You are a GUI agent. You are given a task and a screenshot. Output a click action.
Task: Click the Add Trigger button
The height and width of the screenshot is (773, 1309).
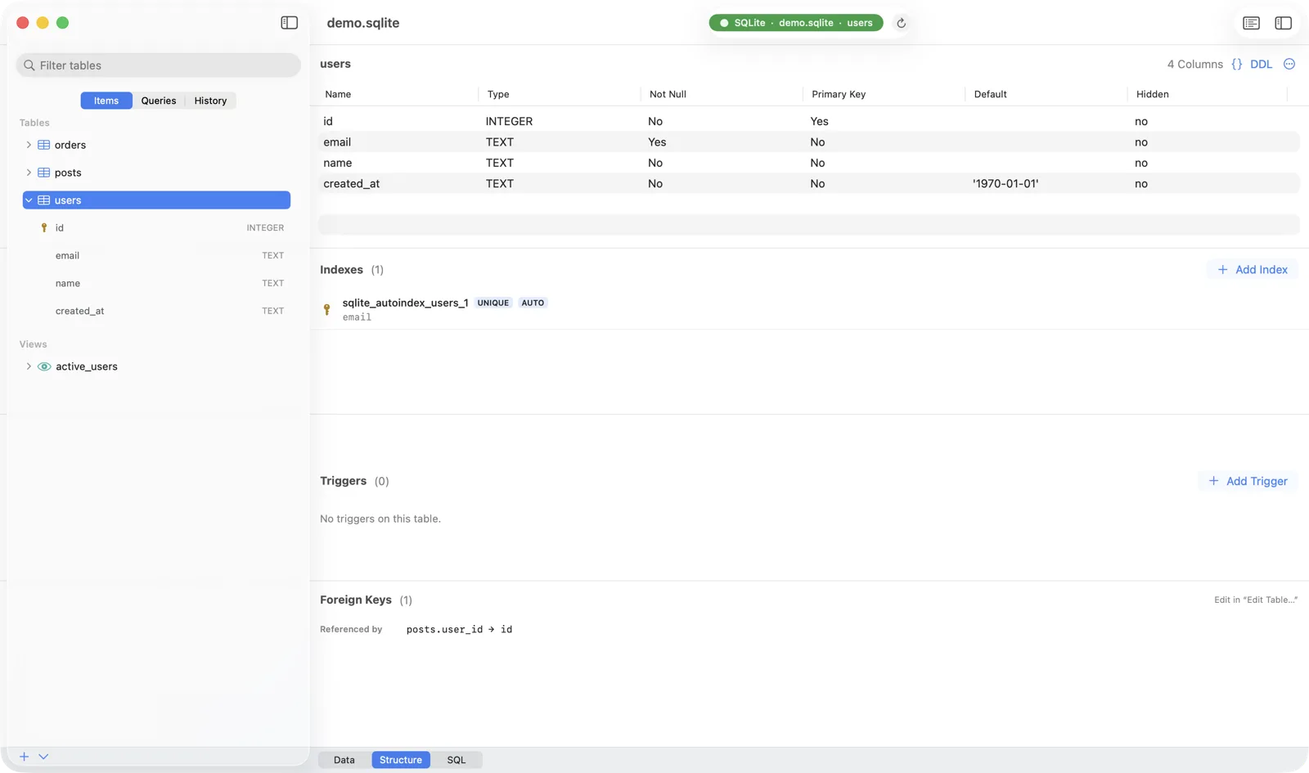[1248, 481]
